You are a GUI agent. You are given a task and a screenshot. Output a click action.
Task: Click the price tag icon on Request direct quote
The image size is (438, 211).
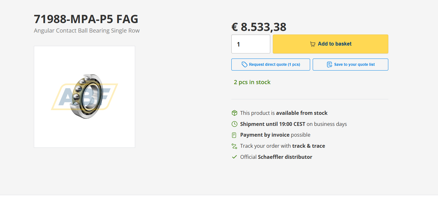[x=244, y=65]
